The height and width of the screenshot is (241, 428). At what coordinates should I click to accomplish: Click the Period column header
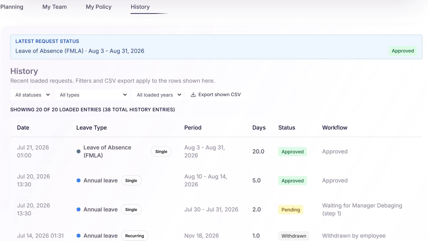(x=193, y=128)
